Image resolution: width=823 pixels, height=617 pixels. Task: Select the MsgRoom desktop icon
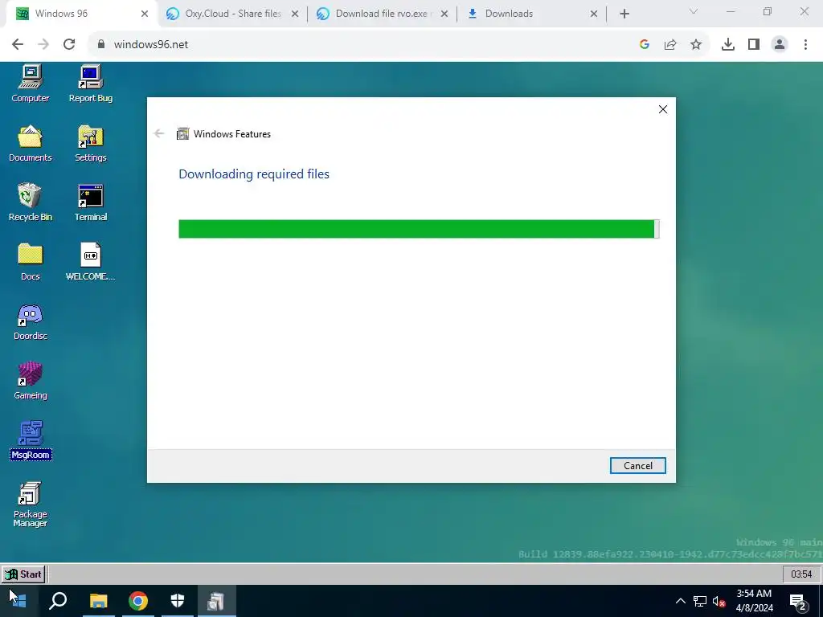coord(31,441)
